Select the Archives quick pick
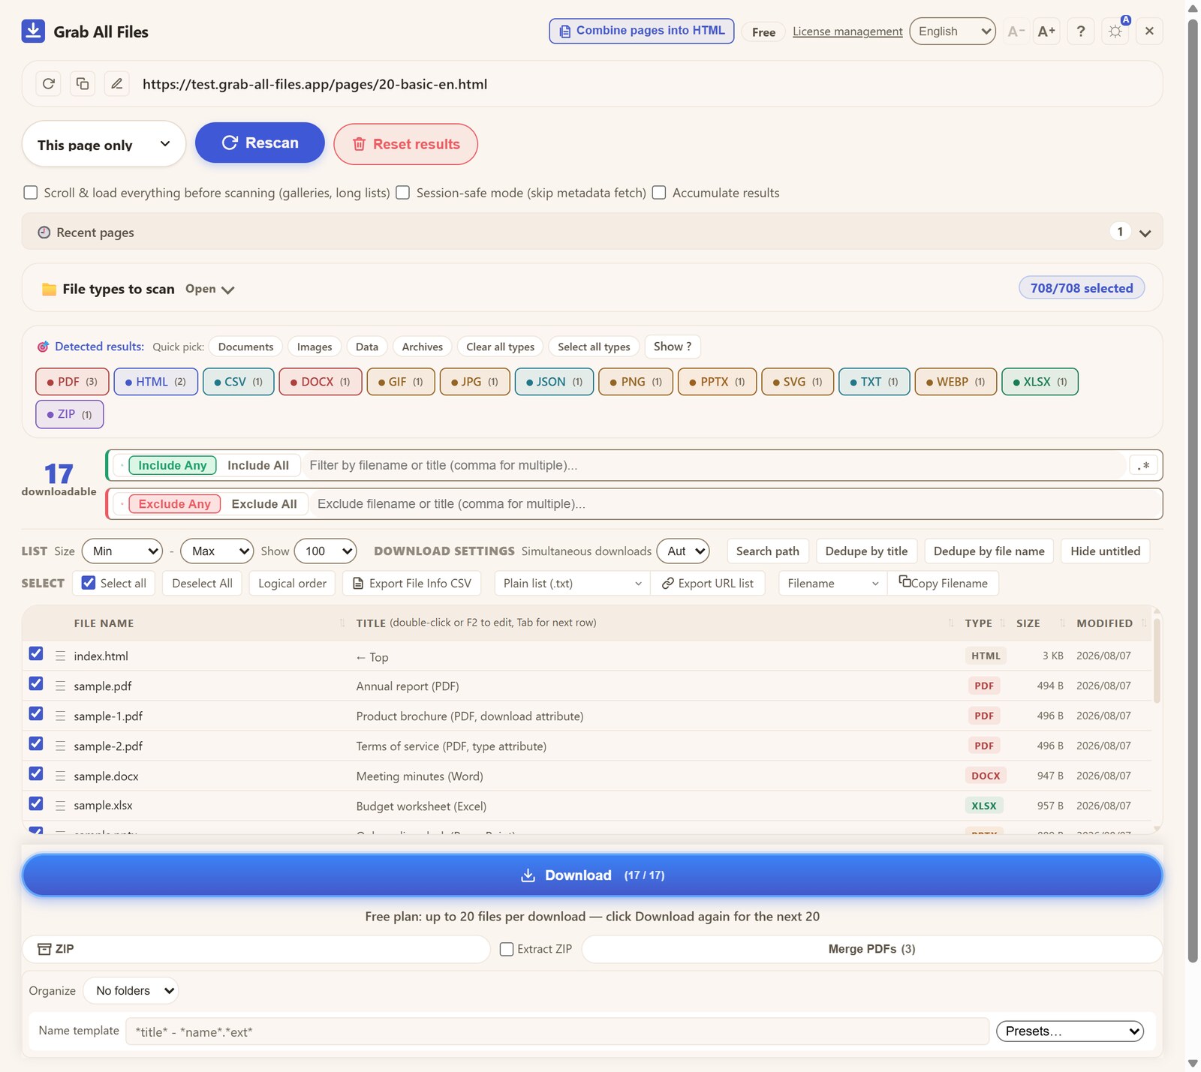 (423, 347)
